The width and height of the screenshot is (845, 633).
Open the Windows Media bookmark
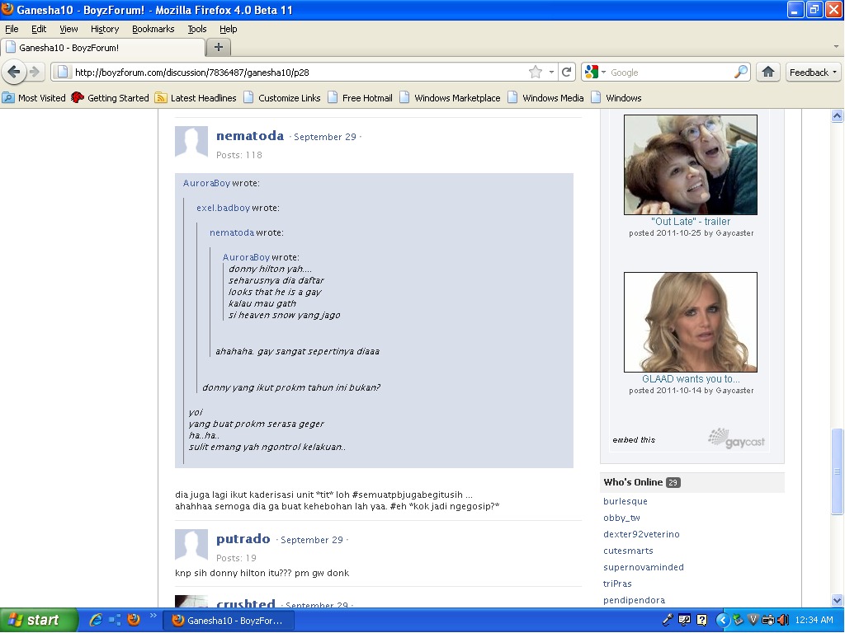pyautogui.click(x=546, y=98)
